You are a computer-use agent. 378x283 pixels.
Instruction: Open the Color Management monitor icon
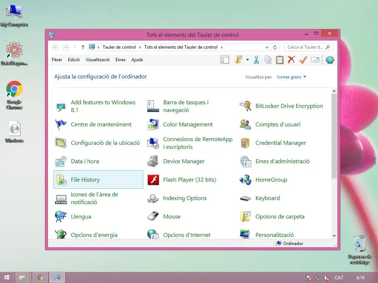[x=153, y=125]
